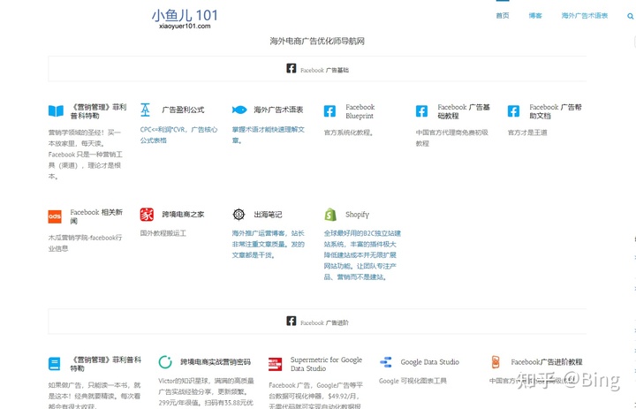Click the description Google 可视化图表工具
636x409 pixels.
click(x=413, y=381)
